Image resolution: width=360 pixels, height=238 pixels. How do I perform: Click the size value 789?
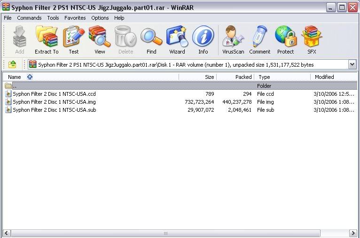[x=210, y=94]
